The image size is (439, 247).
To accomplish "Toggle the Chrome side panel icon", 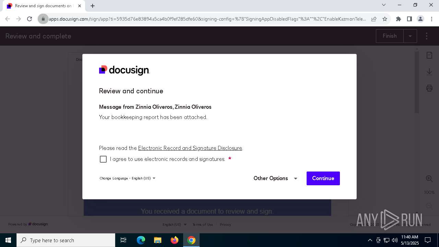I will click(x=410, y=19).
